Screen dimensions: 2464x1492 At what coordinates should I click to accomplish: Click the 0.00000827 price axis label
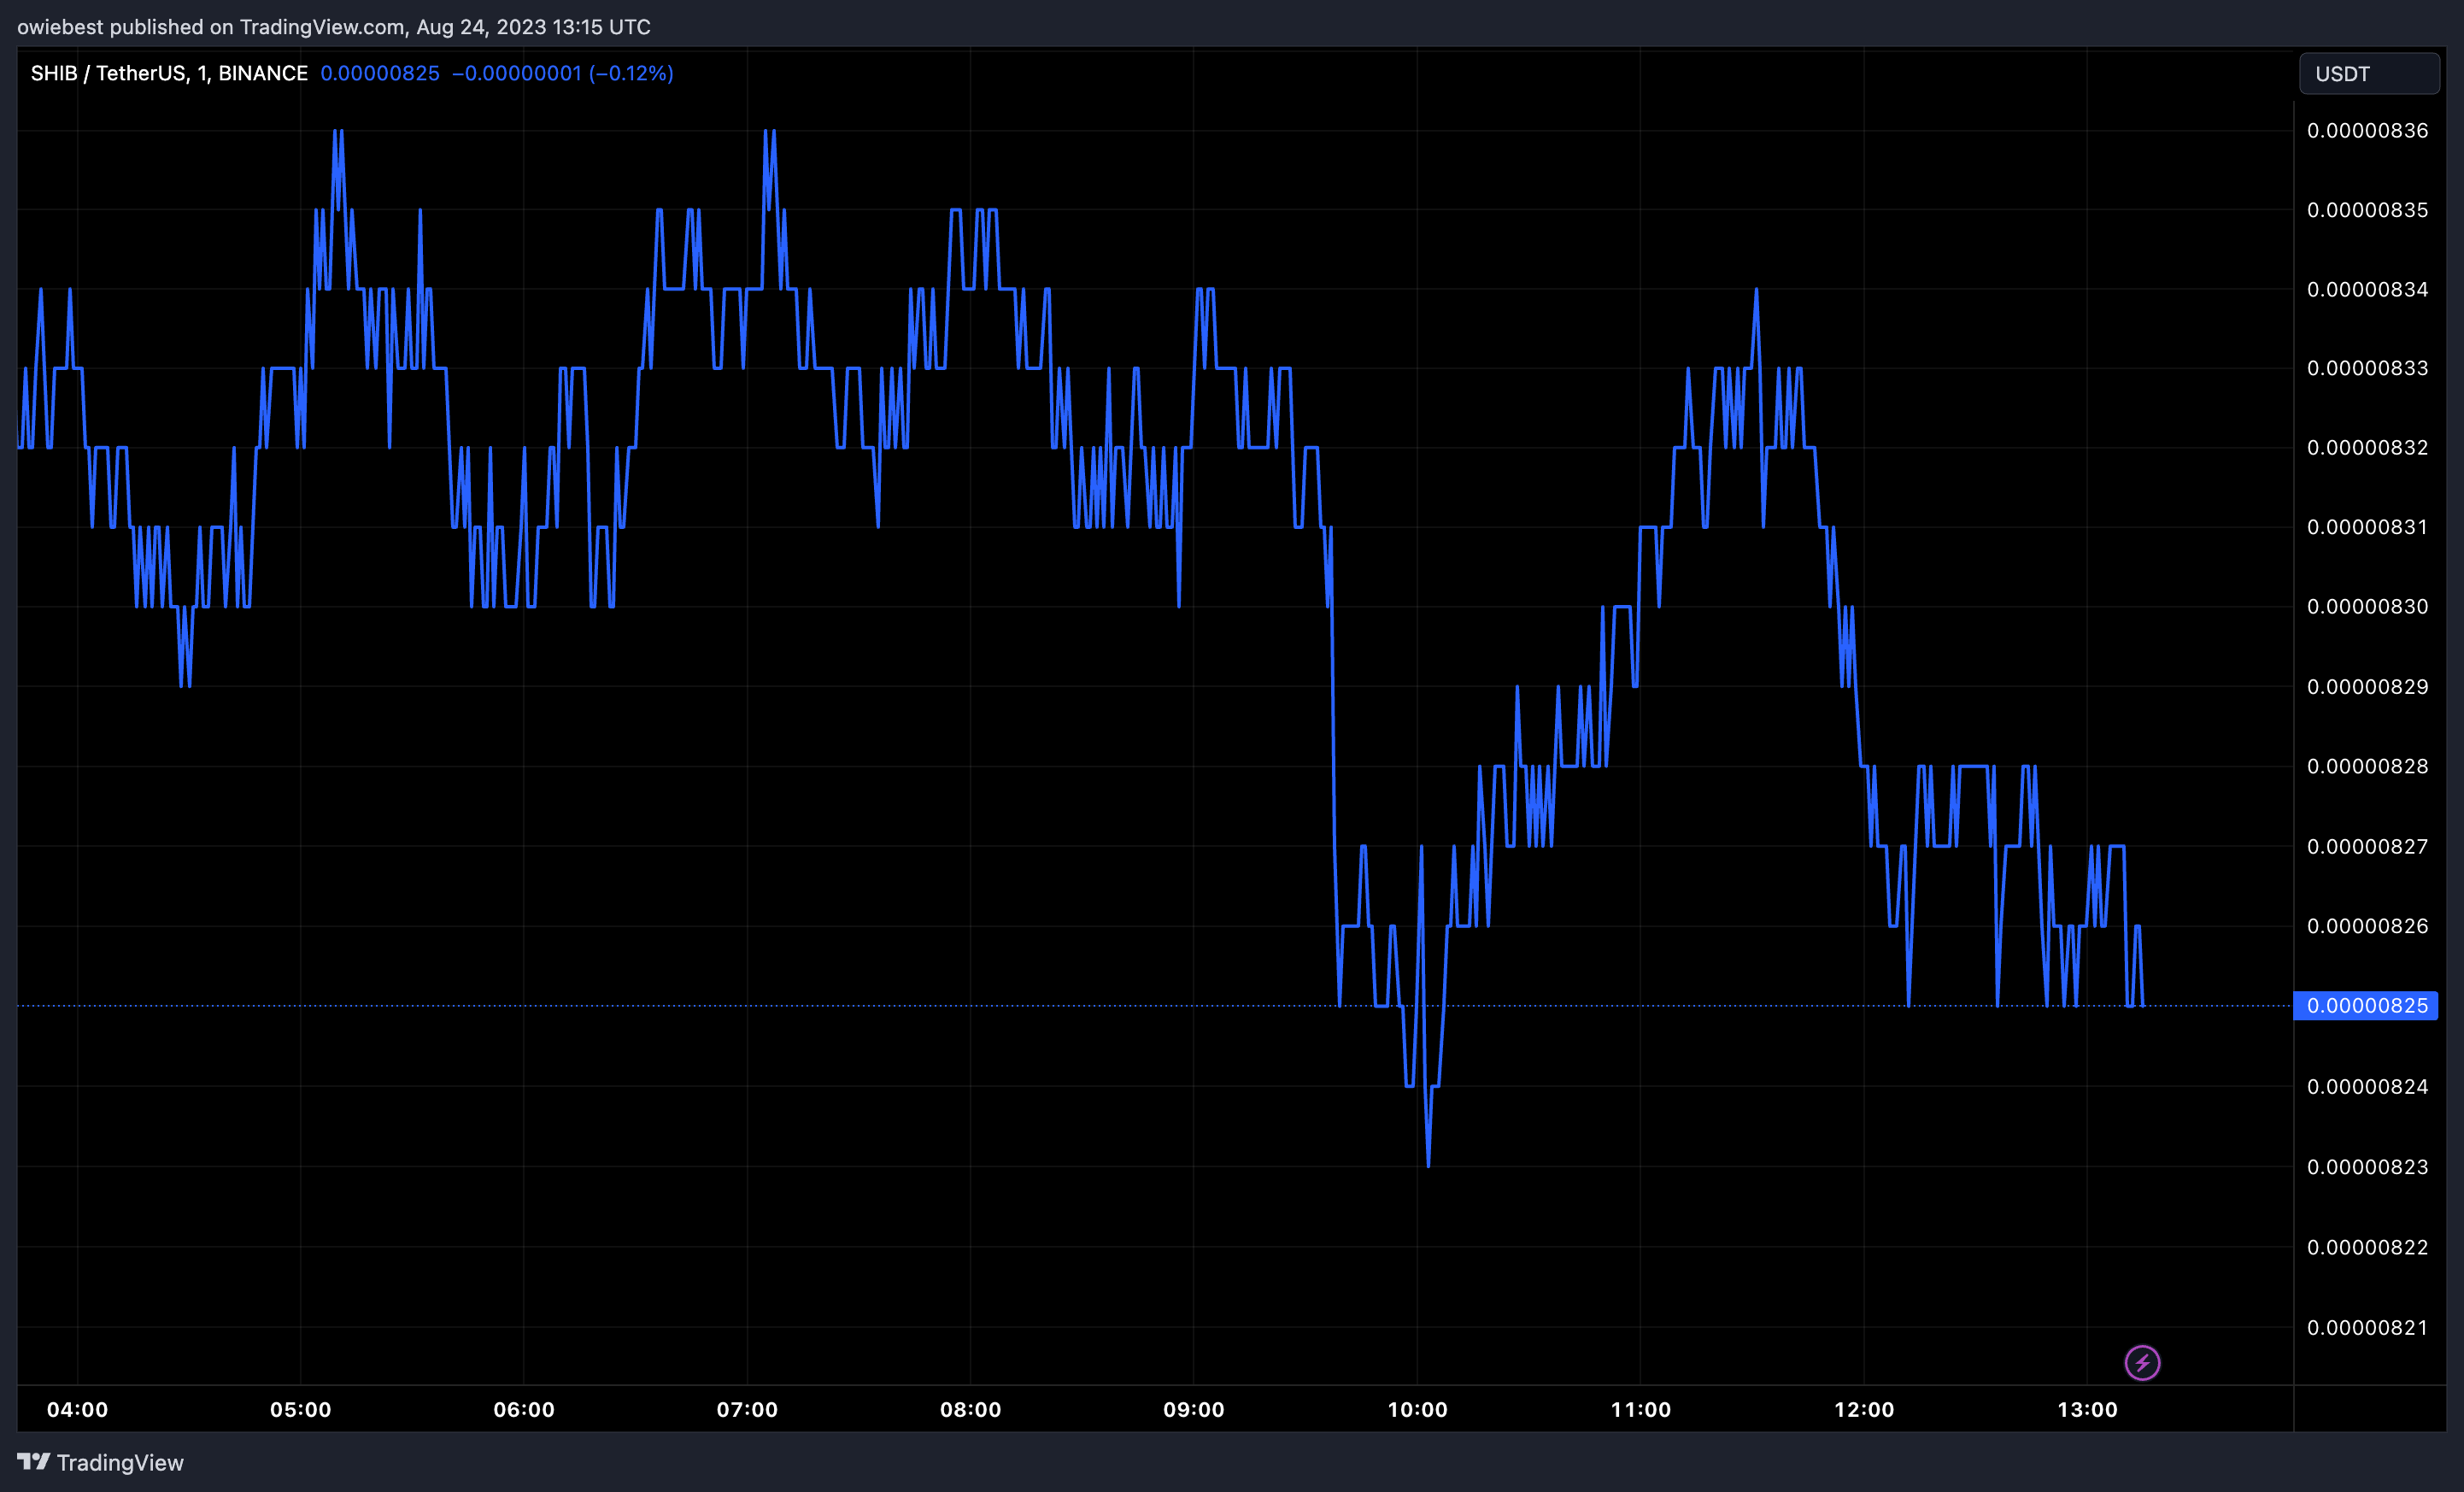[2367, 846]
